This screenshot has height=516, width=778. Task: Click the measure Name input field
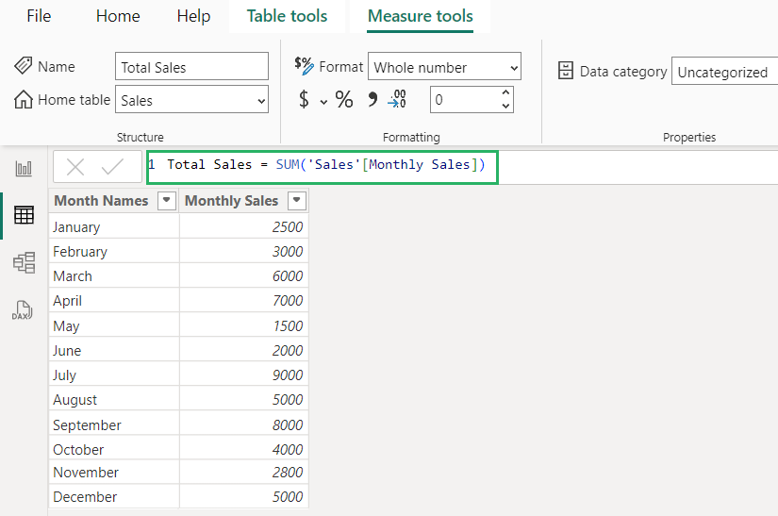191,67
